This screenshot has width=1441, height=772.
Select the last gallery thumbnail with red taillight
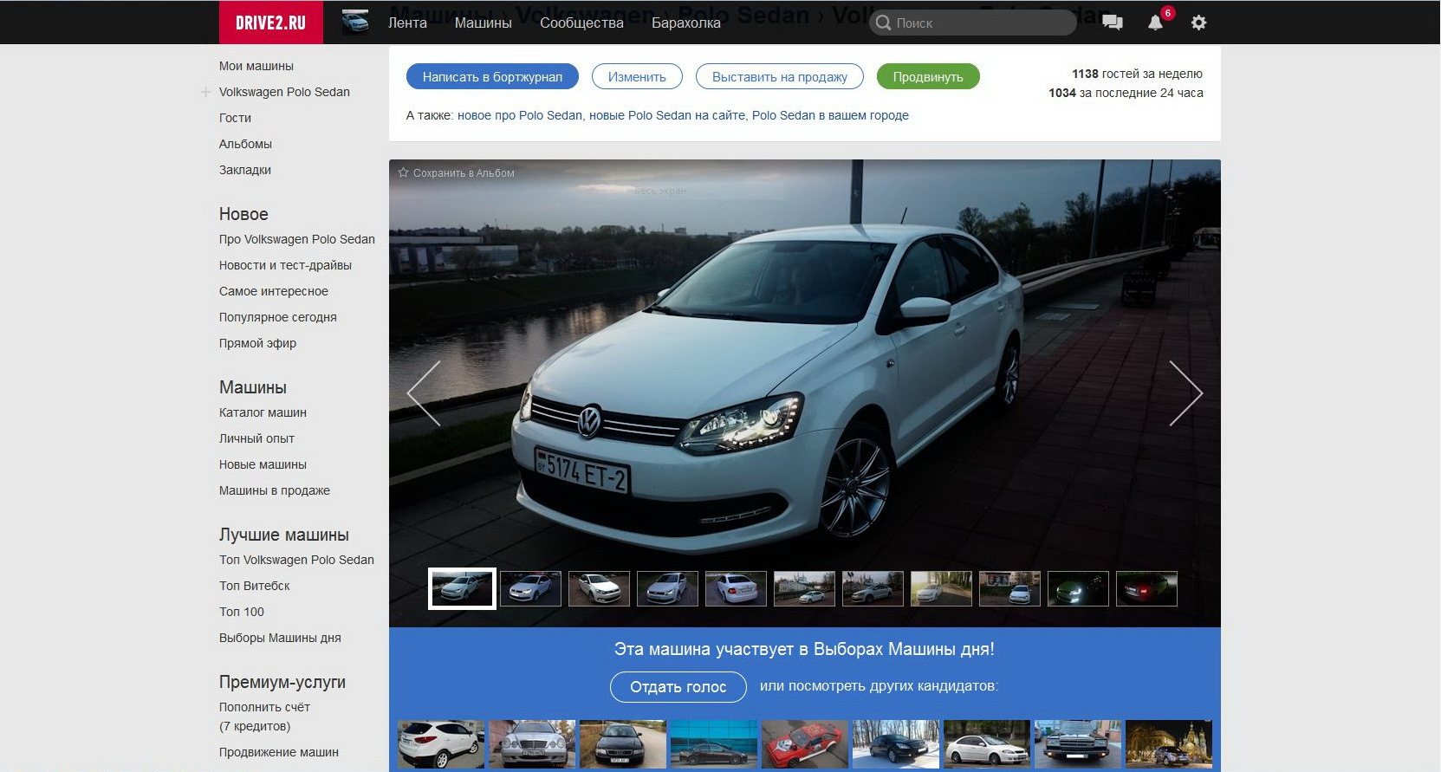pyautogui.click(x=1146, y=588)
